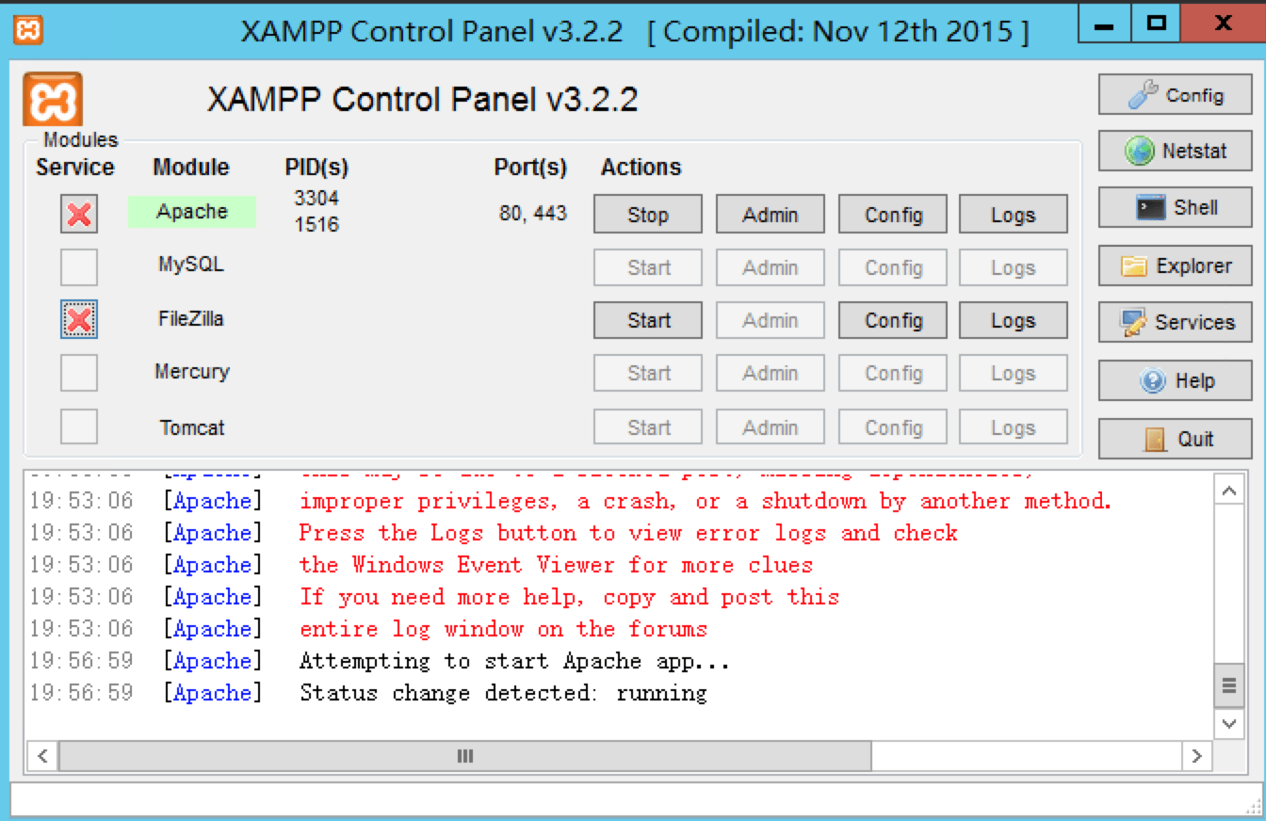Click the horizontal scrollbar thumb in the log
The height and width of the screenshot is (821, 1266).
(x=464, y=755)
